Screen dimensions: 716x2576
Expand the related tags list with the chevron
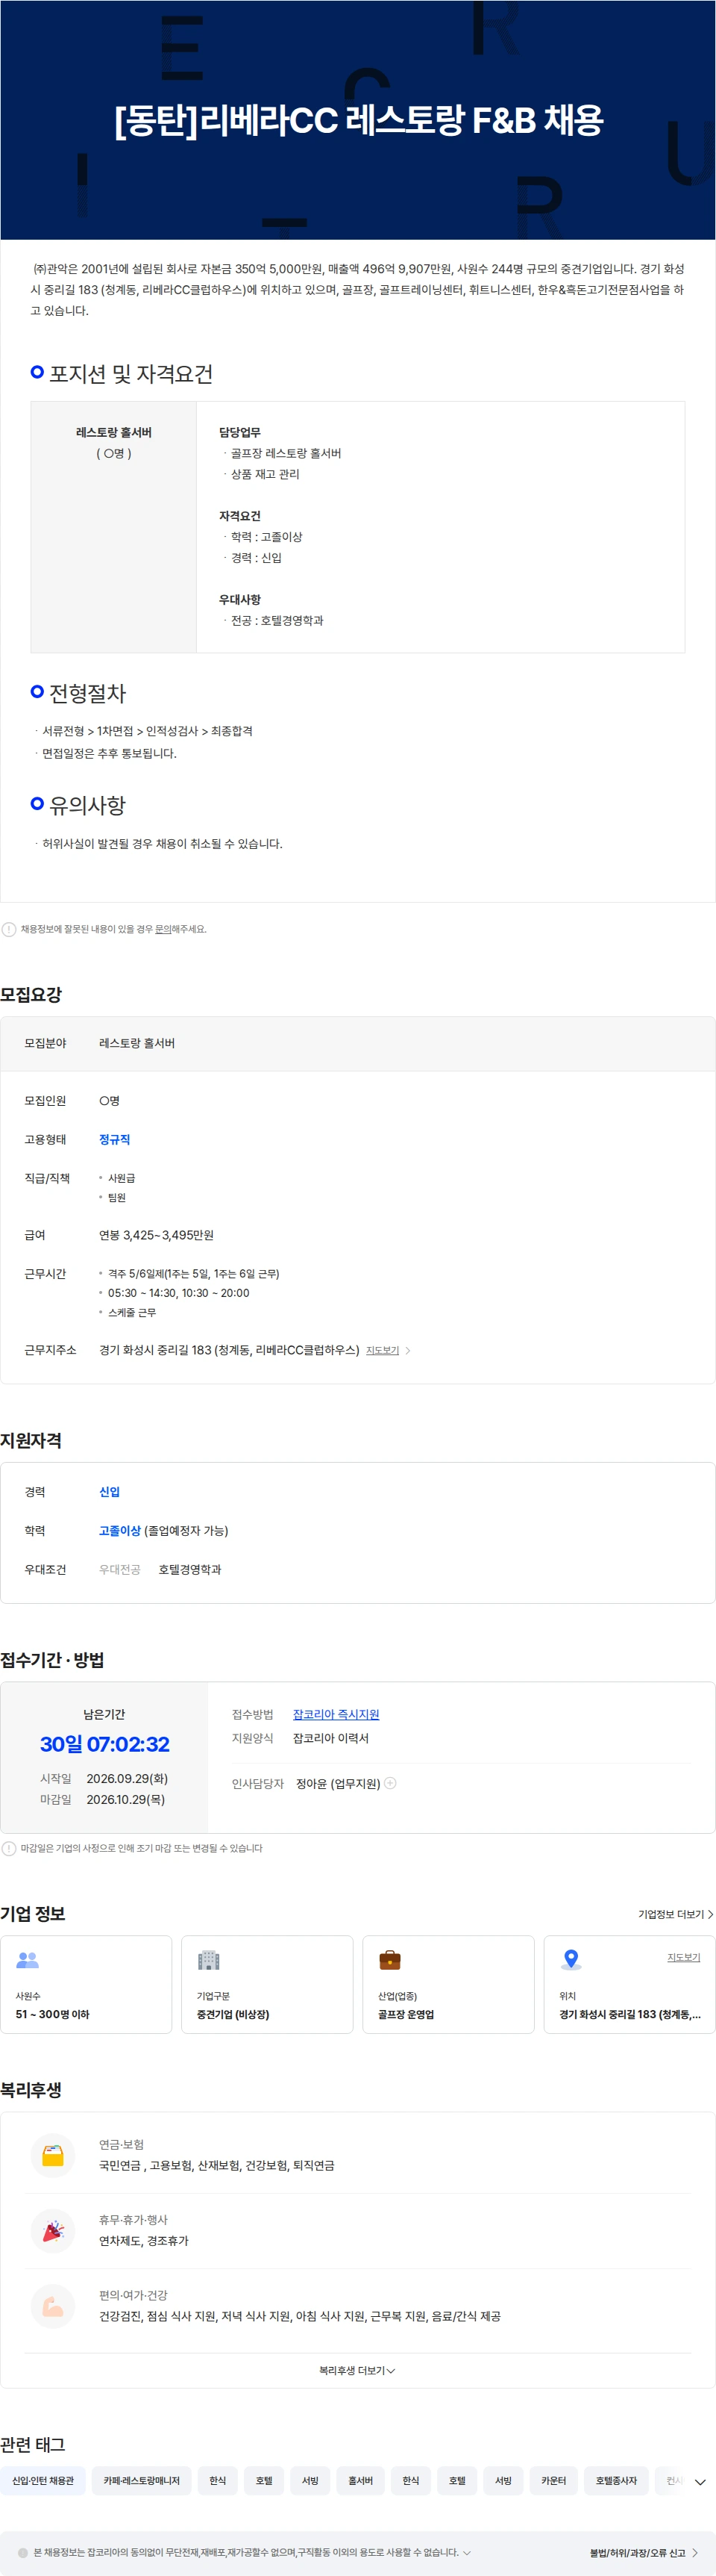point(700,2482)
